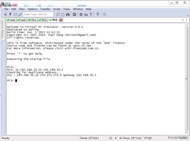Click the Print icon

(x=75, y=15)
